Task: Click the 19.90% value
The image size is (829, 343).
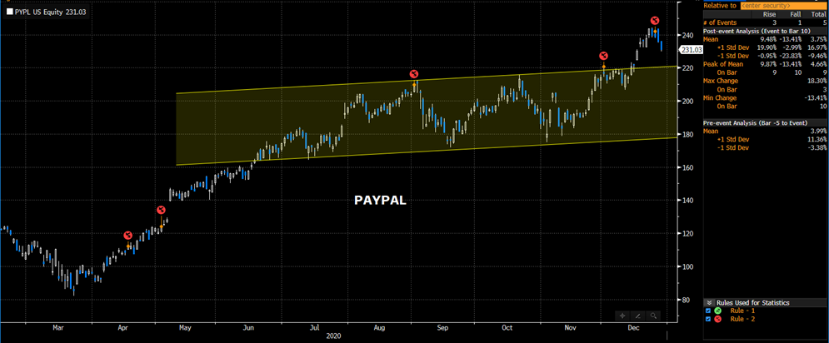Action: (x=767, y=47)
